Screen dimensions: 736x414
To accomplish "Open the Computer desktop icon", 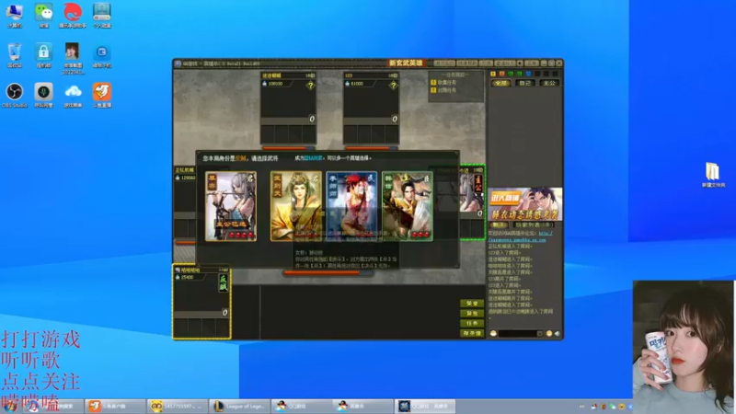I will [x=15, y=15].
